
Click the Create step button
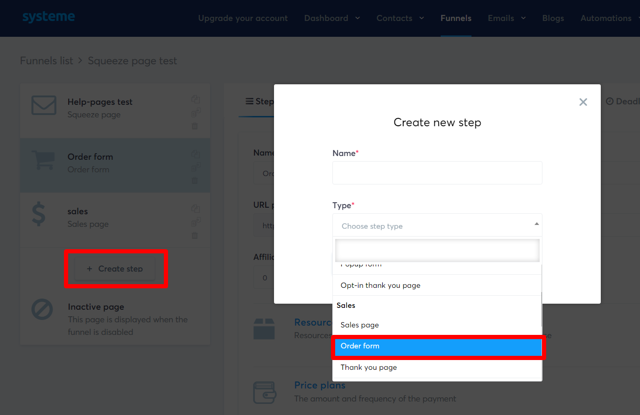coord(115,269)
